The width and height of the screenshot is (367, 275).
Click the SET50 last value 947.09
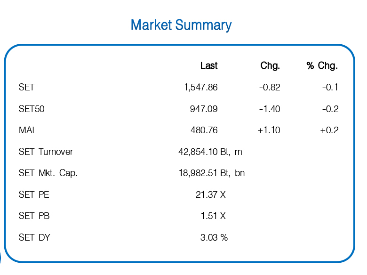[x=204, y=109]
